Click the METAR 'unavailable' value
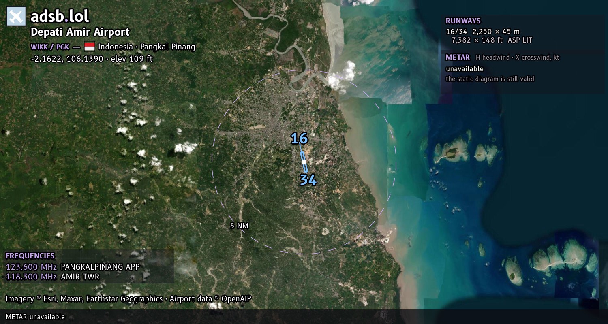Image resolution: width=608 pixels, height=324 pixels. click(465, 69)
